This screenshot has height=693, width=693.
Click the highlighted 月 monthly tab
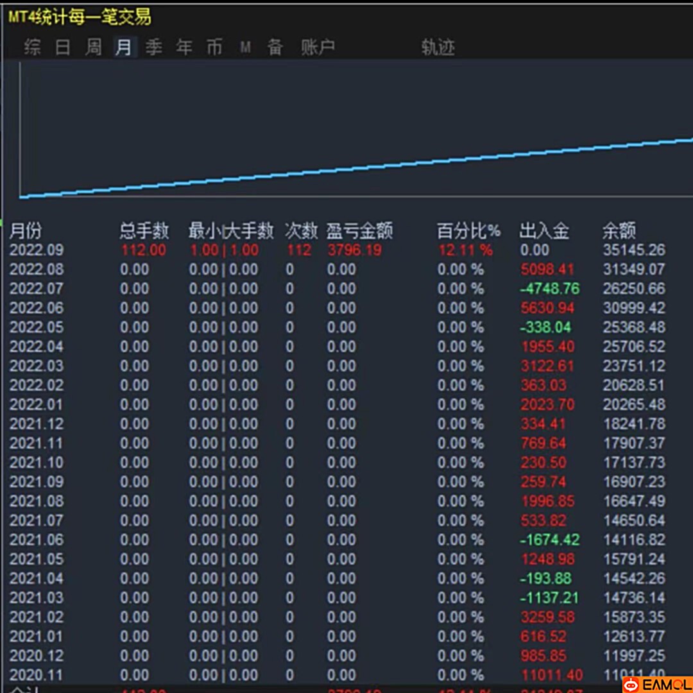click(124, 47)
